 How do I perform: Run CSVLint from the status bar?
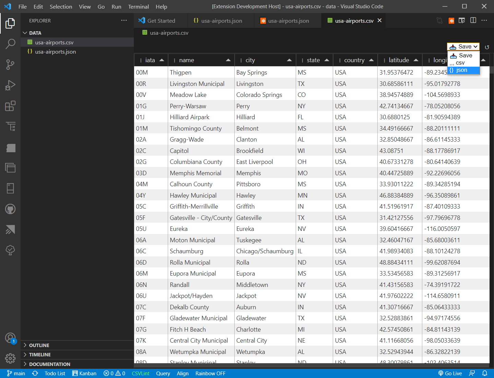click(140, 373)
